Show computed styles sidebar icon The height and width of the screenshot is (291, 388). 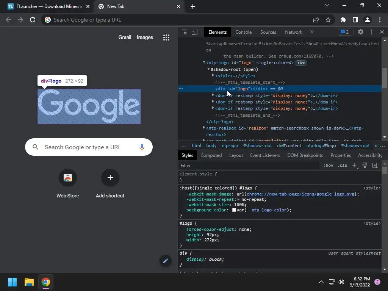coord(375,165)
